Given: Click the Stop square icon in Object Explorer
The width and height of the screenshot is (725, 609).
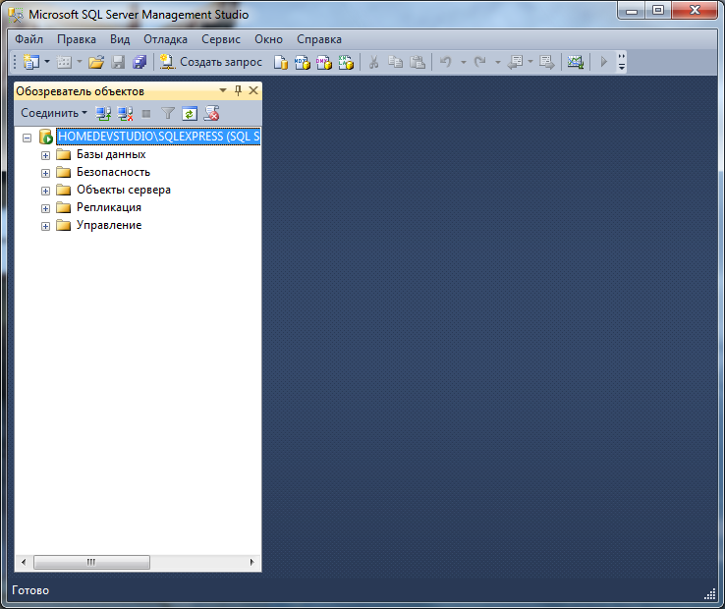Looking at the screenshot, I should point(146,113).
